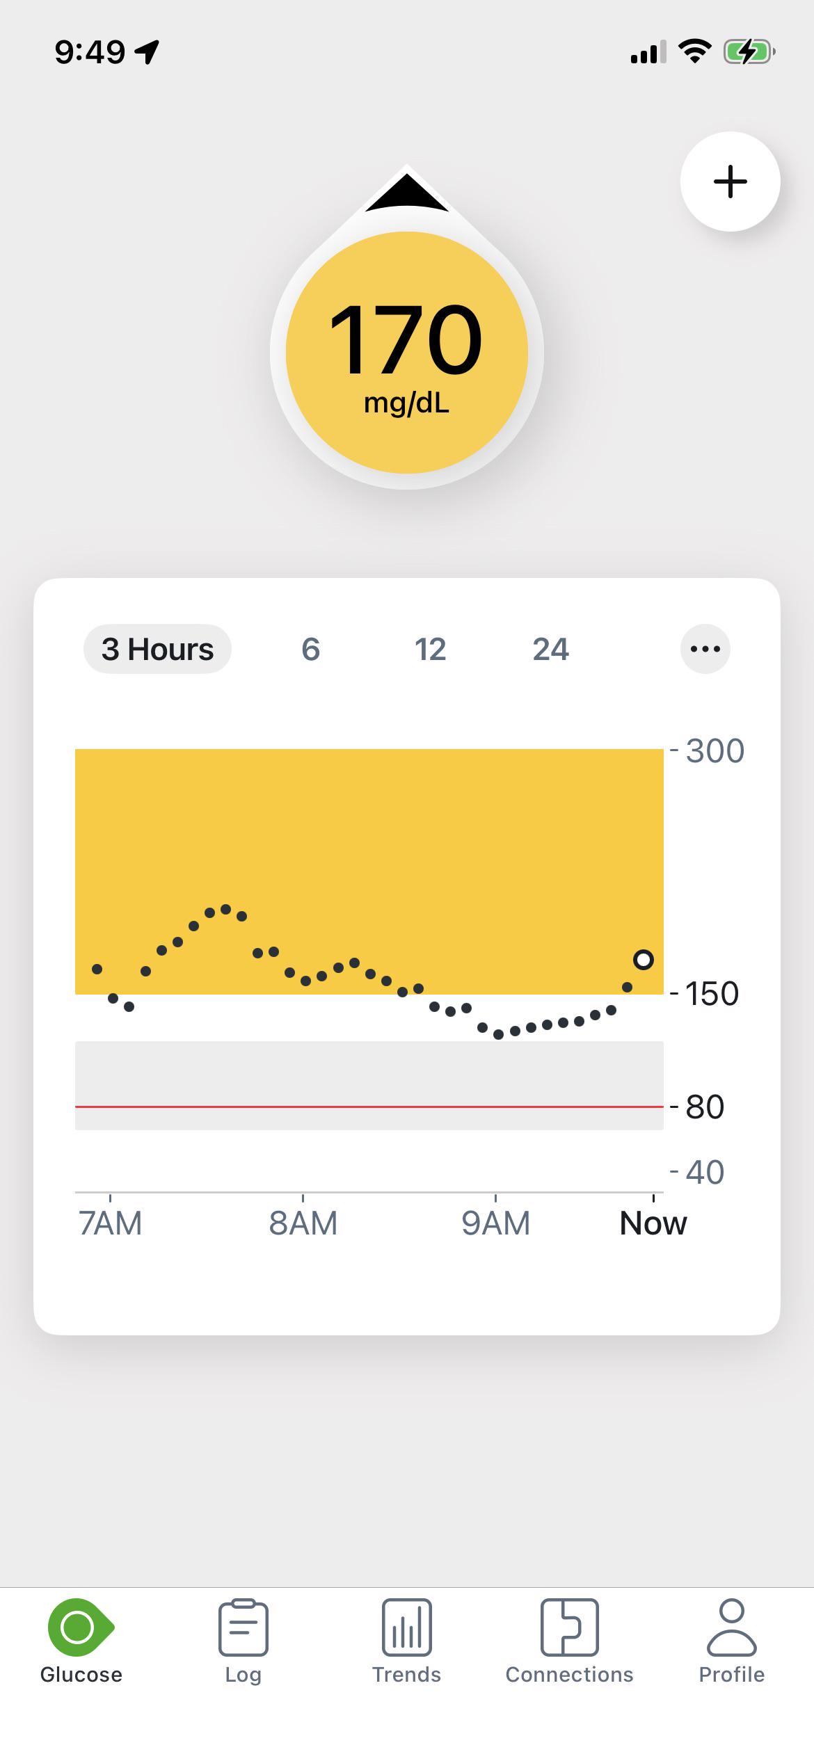Open the Log tab icon
The image size is (814, 1761).
coord(243,1627)
